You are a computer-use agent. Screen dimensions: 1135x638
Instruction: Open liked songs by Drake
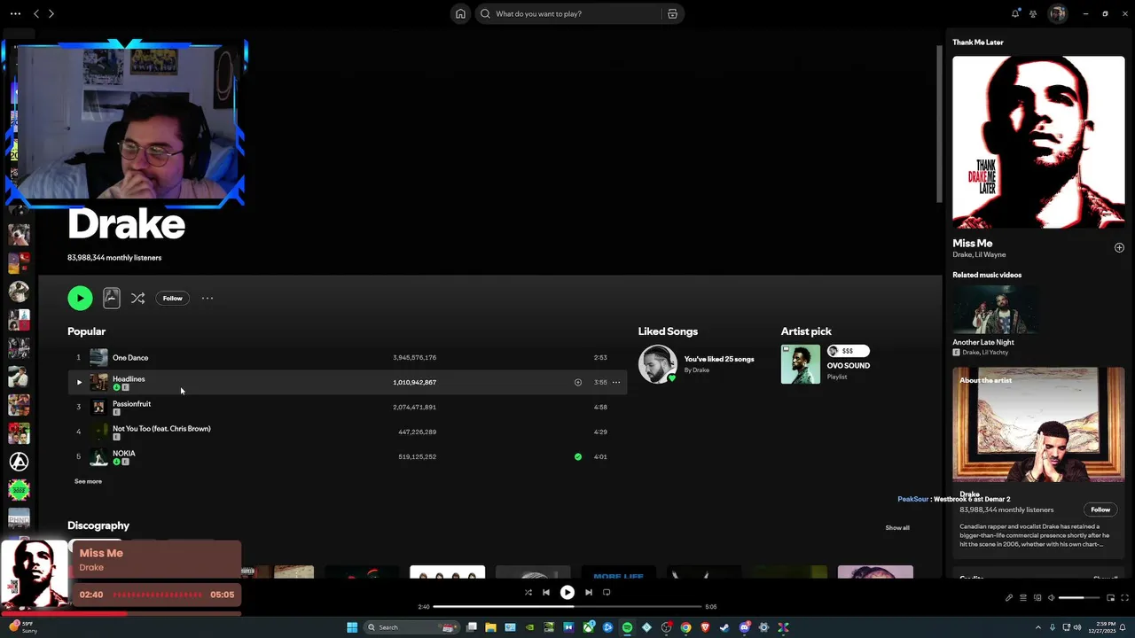[x=697, y=363]
